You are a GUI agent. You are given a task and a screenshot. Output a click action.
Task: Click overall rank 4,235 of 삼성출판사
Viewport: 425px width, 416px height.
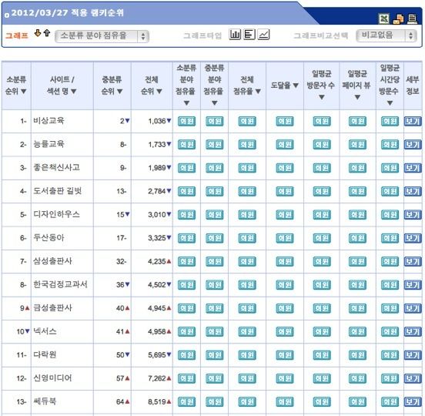click(x=157, y=261)
